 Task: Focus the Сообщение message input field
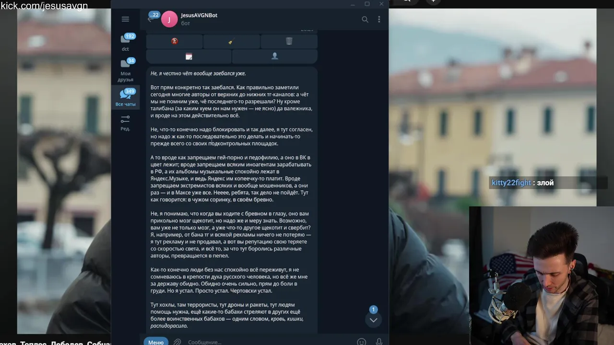coord(269,342)
